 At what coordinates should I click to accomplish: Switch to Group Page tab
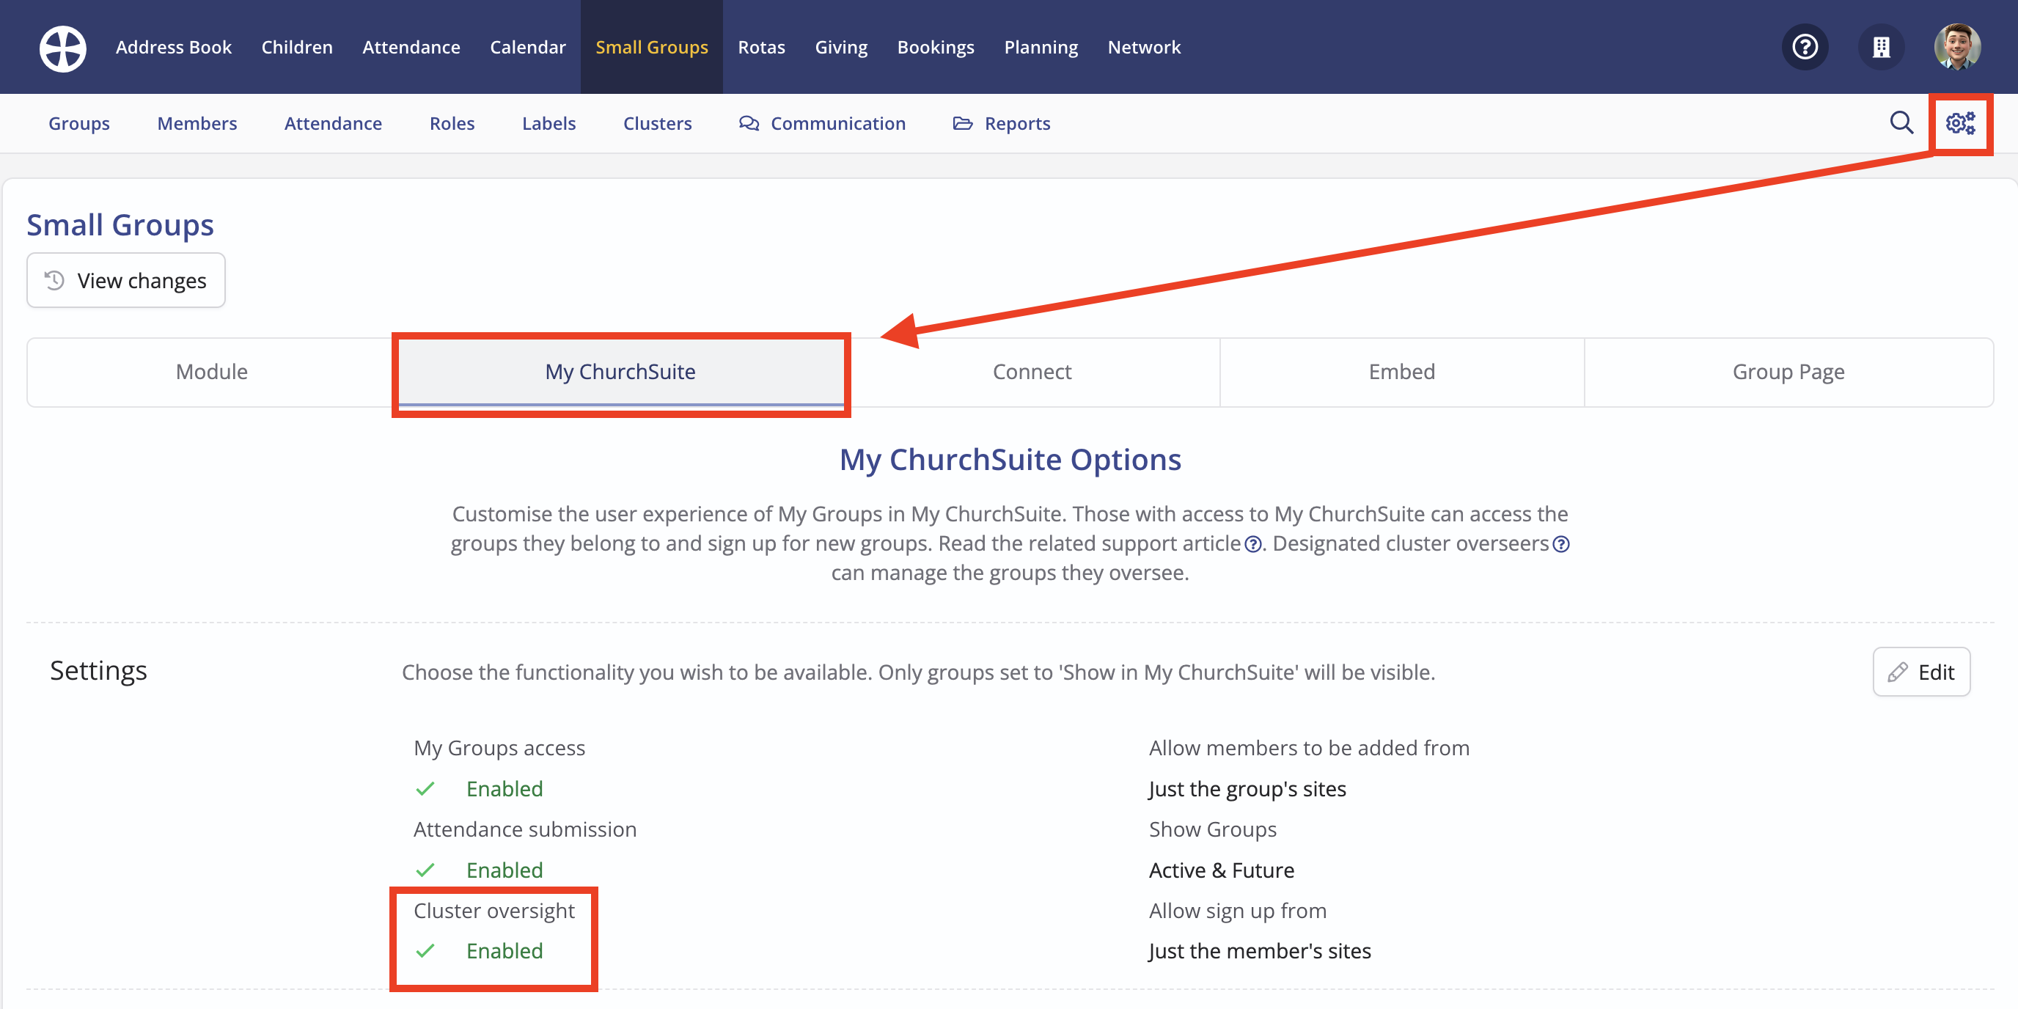1788,372
